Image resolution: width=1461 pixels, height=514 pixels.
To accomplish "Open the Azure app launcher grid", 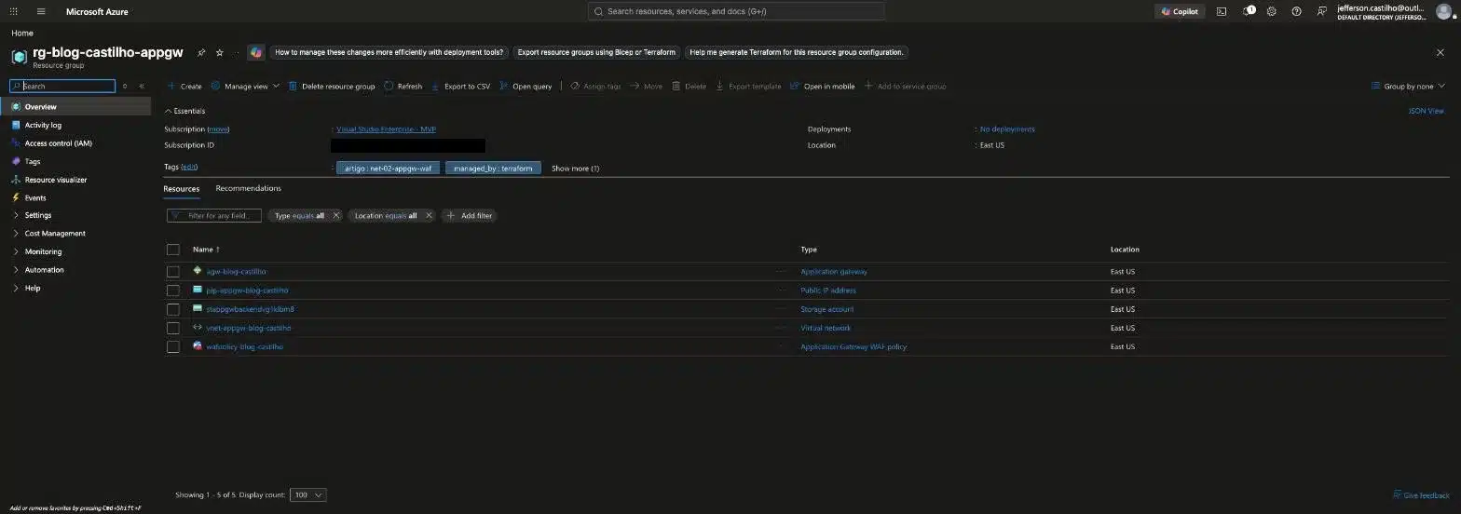I will [13, 11].
